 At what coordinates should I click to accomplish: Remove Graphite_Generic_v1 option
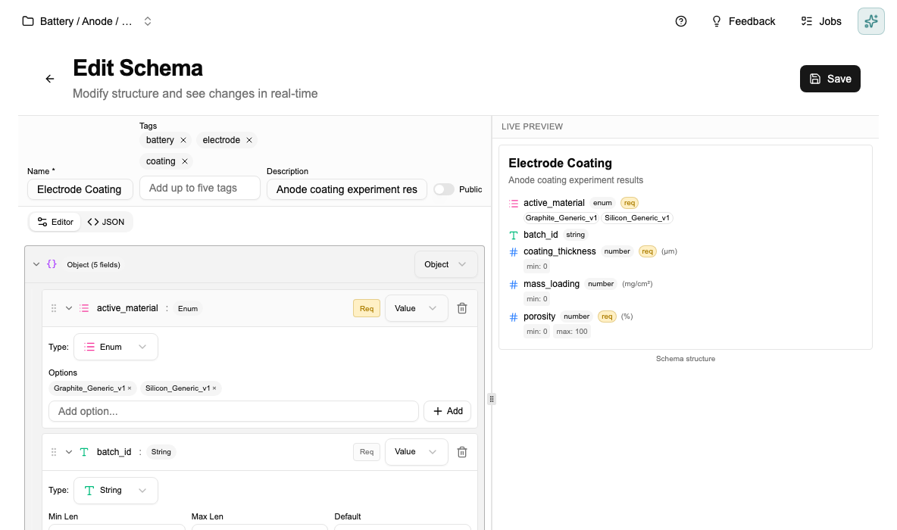point(130,388)
